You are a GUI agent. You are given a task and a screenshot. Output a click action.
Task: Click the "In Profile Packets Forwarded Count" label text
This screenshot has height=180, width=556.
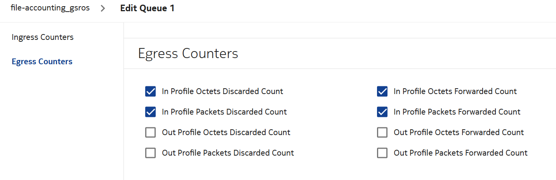(x=457, y=112)
